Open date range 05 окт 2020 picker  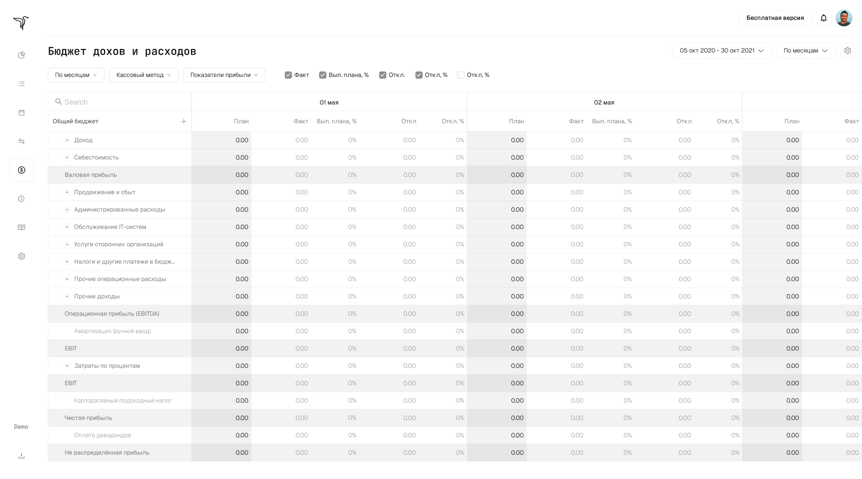point(721,50)
